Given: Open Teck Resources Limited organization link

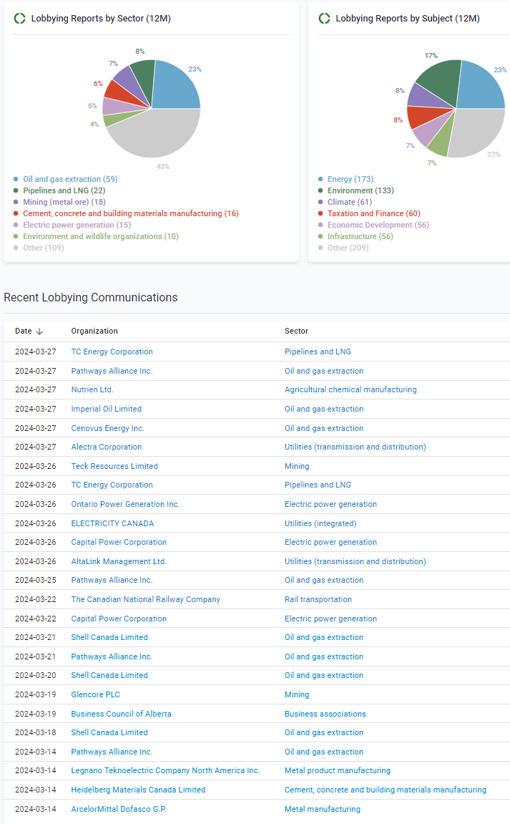Looking at the screenshot, I should pos(114,466).
